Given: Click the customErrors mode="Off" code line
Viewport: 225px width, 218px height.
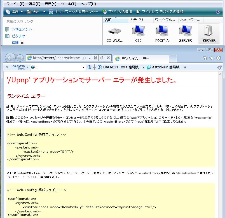Looking at the screenshot, I should [48, 152].
